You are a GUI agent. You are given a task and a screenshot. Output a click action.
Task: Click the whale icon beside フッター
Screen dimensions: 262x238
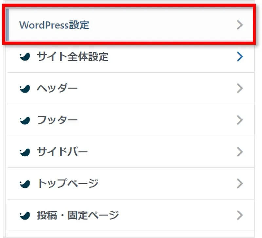pos(25,120)
